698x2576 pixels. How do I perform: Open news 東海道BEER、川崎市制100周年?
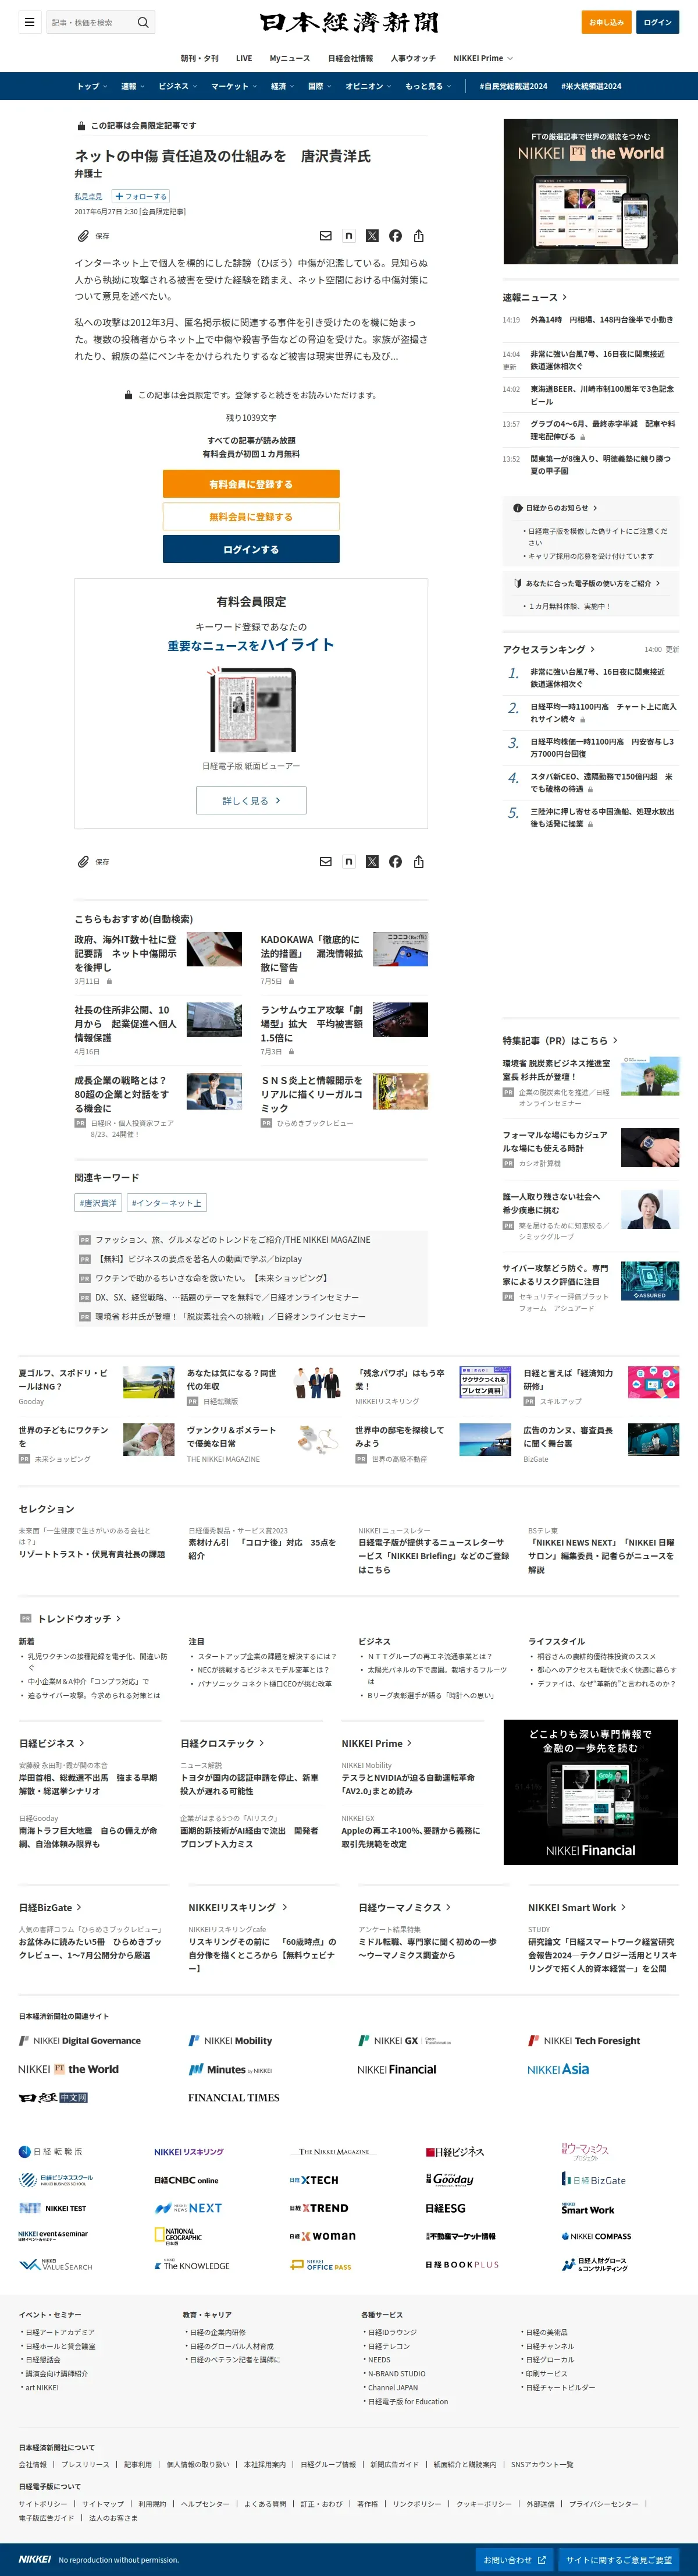602,395
